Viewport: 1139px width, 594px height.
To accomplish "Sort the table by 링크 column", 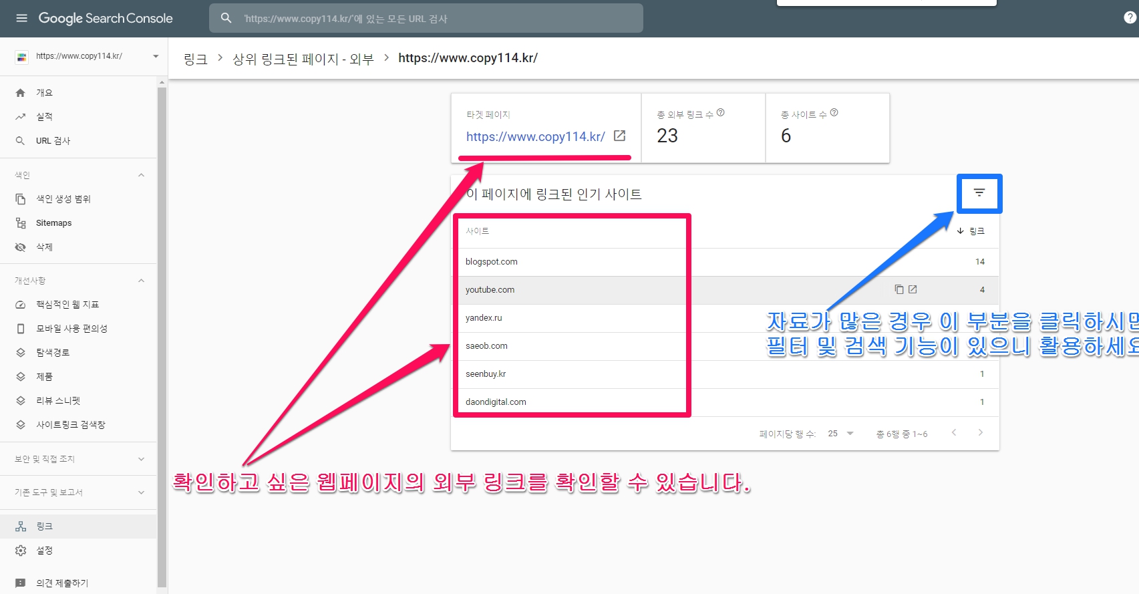I will click(x=971, y=231).
